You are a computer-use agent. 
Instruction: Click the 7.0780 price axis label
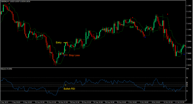pos(189,47)
